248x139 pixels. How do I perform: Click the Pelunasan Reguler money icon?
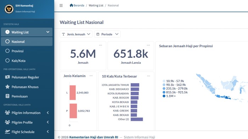coord(7,77)
